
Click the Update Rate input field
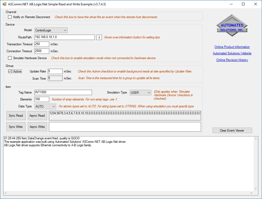click(55, 71)
